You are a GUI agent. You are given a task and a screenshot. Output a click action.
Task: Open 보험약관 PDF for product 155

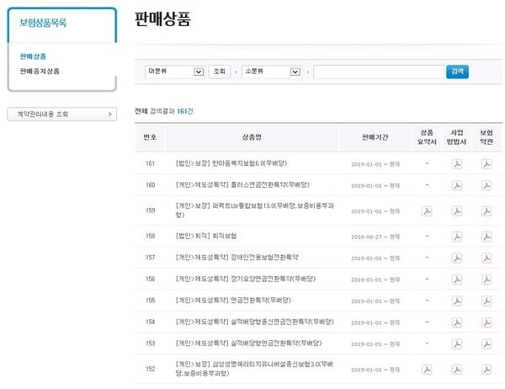486,301
